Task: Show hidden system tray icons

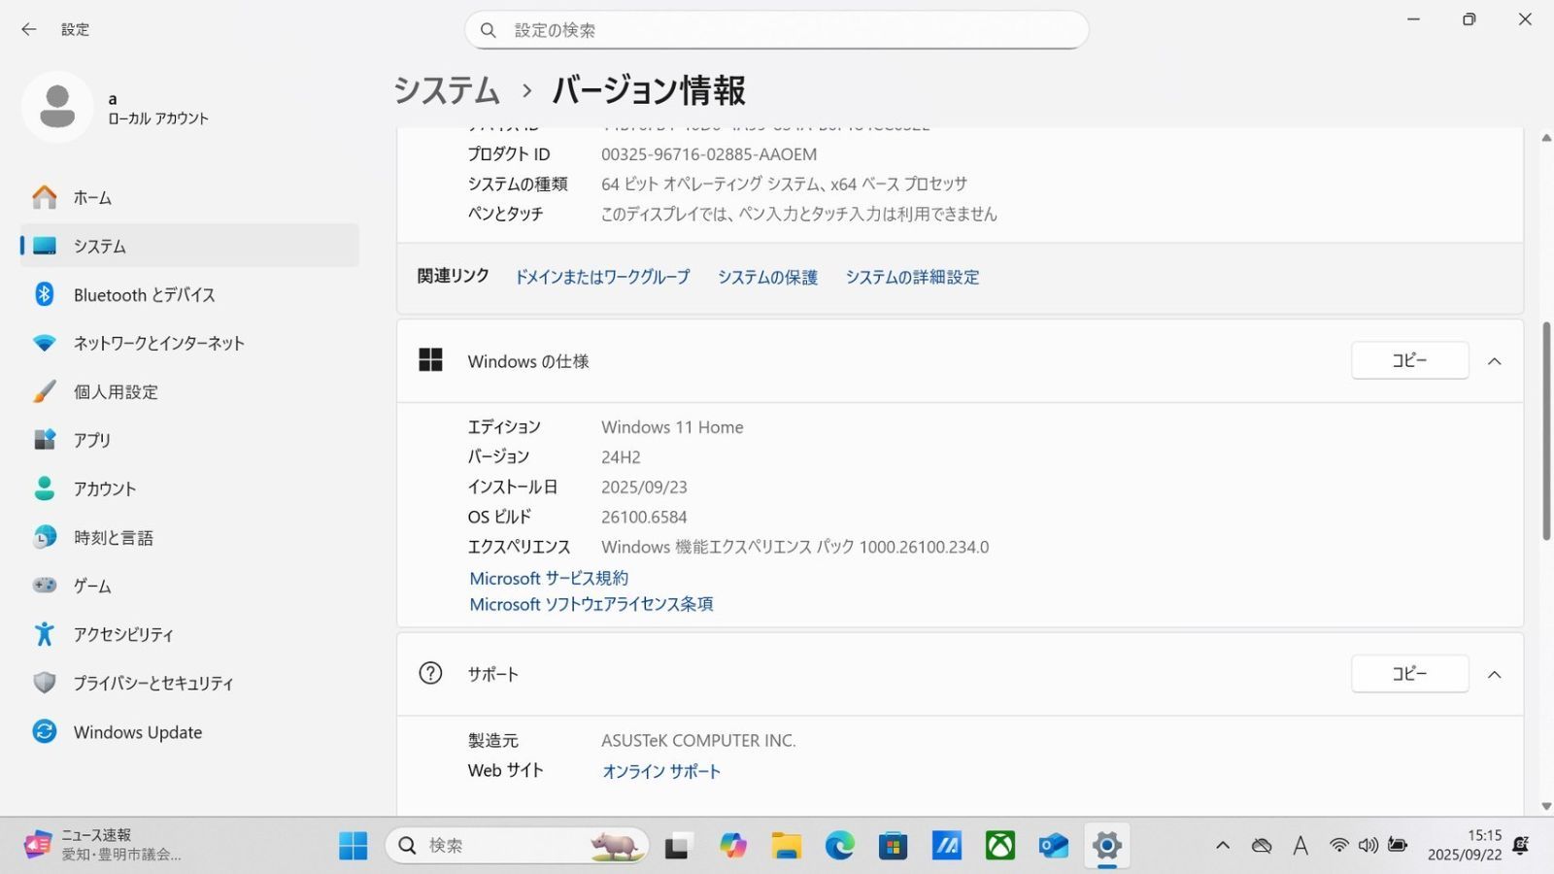Action: pos(1223,846)
